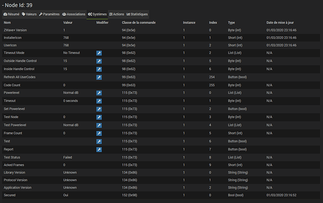Screen dimensions: 323x203
Task: Click the Valeur column header
Action: point(68,22)
